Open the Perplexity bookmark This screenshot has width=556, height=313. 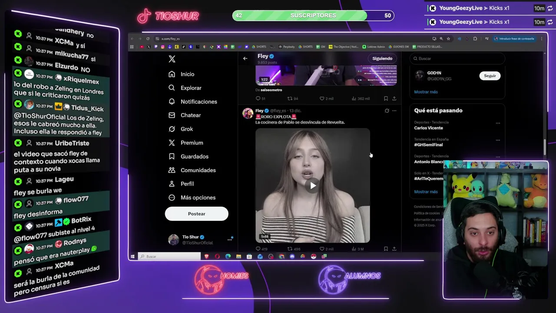point(286,47)
